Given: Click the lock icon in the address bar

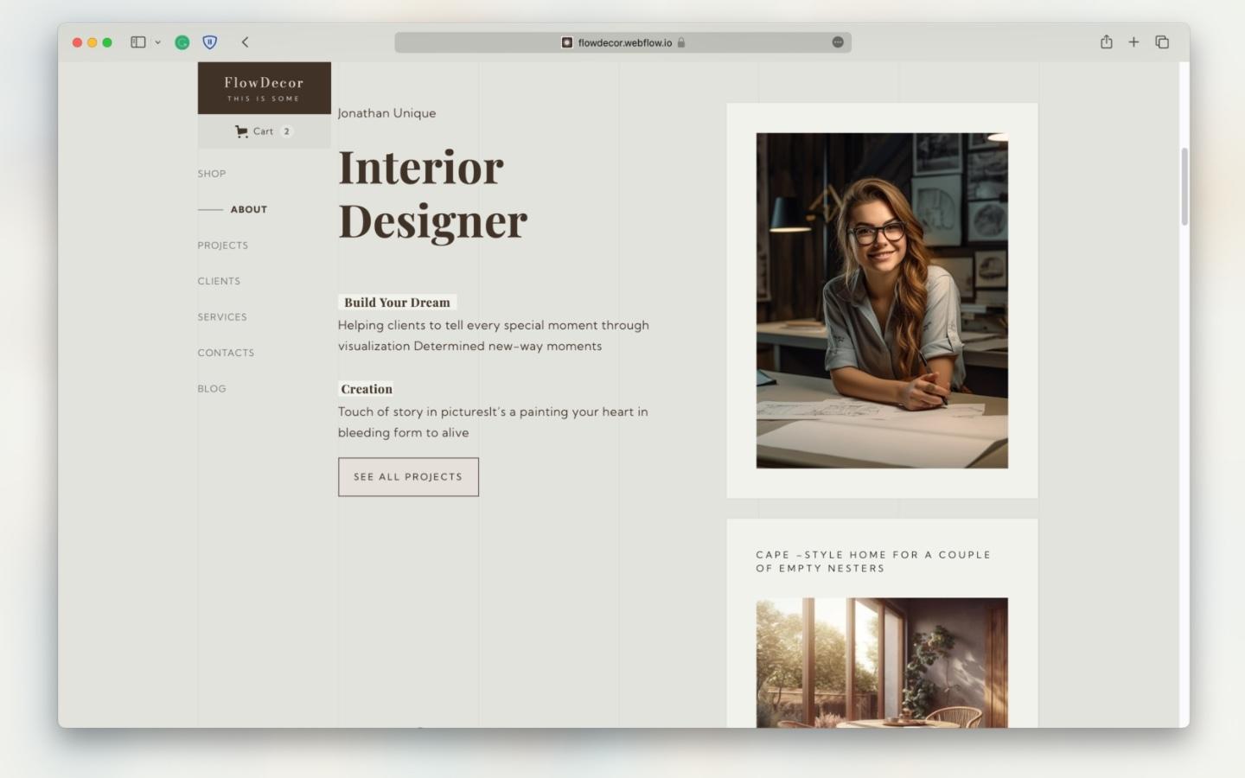Looking at the screenshot, I should (x=681, y=41).
